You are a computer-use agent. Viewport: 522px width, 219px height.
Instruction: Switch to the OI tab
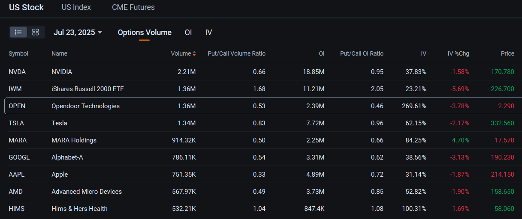click(188, 33)
